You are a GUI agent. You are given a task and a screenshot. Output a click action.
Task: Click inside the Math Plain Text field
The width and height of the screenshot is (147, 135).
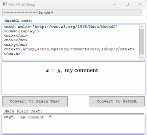[73, 124]
